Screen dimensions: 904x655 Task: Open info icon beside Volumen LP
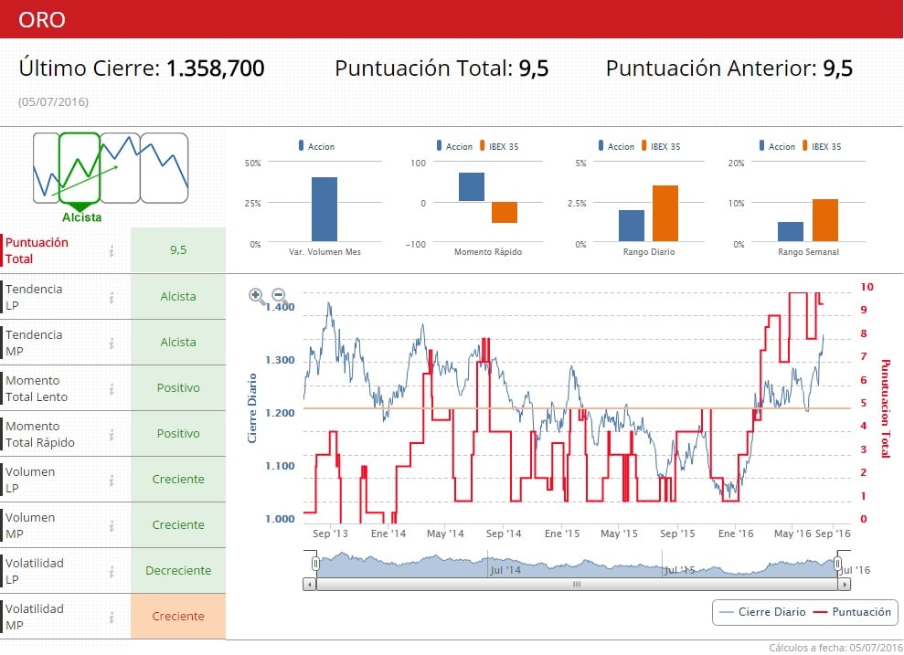point(112,480)
